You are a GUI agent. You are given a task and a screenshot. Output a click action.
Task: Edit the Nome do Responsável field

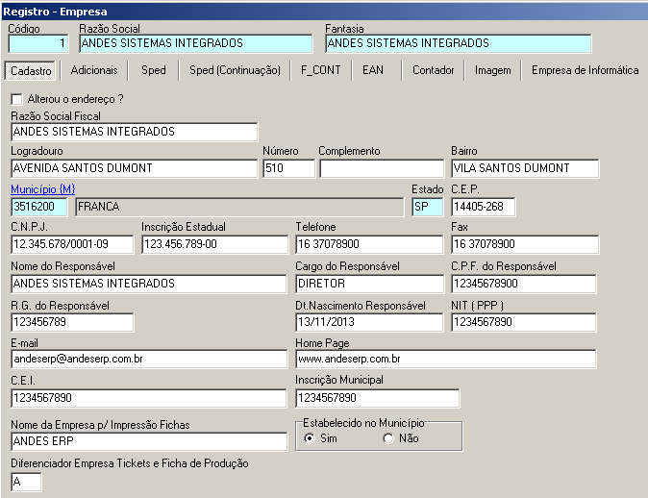click(149, 284)
